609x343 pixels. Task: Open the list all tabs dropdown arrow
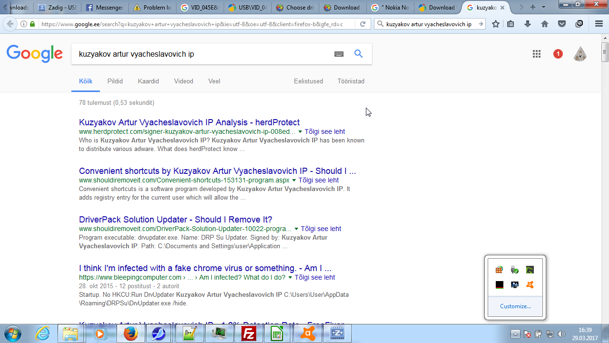[544, 7]
